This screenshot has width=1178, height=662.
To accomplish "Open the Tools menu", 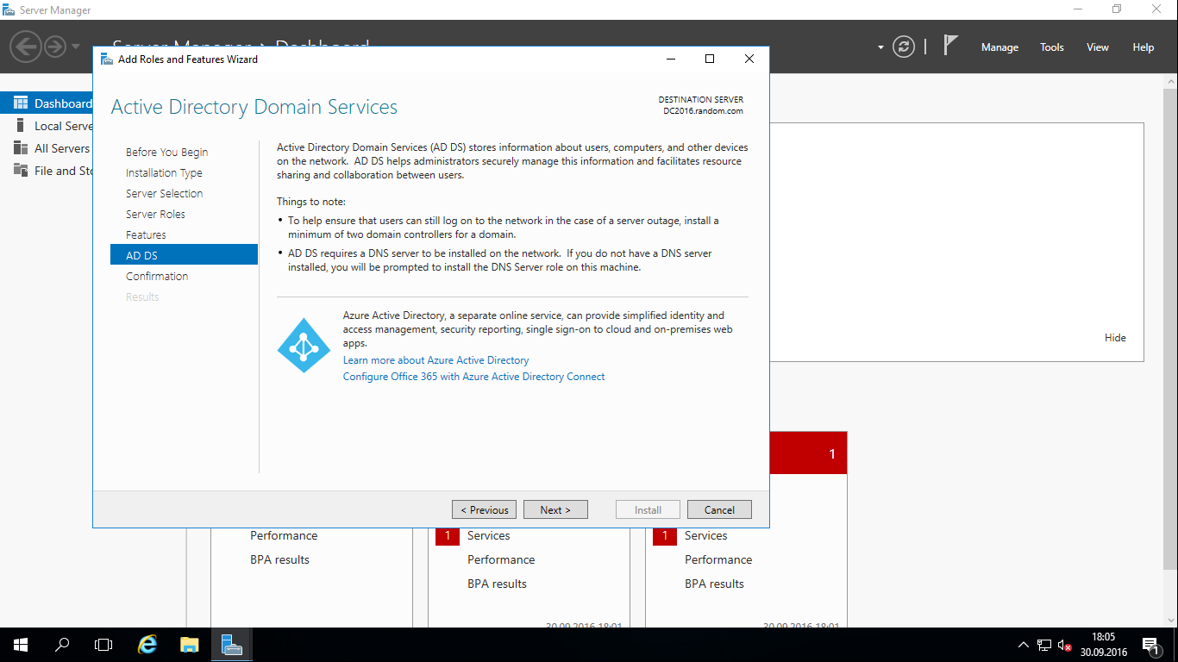I will (1051, 47).
